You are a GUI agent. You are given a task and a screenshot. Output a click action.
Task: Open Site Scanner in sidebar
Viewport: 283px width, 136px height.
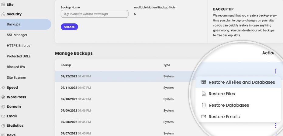click(x=16, y=77)
